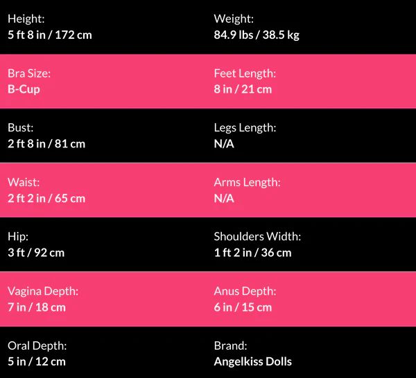Screen dimensions: 416x378
Task: Click the Arms Length label
Action: (x=247, y=183)
